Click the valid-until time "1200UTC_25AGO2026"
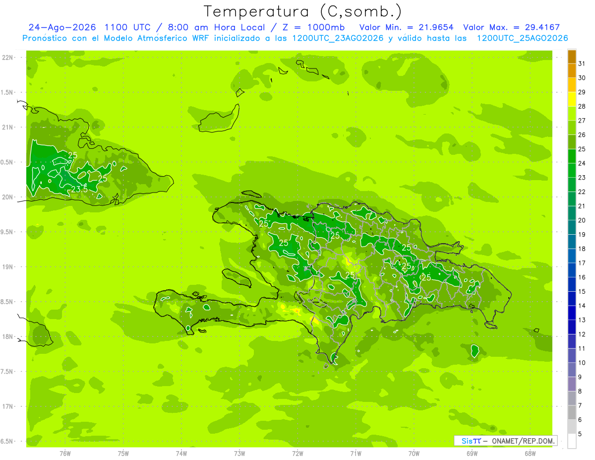Viewport: 595px width, 460px height. 522,38
